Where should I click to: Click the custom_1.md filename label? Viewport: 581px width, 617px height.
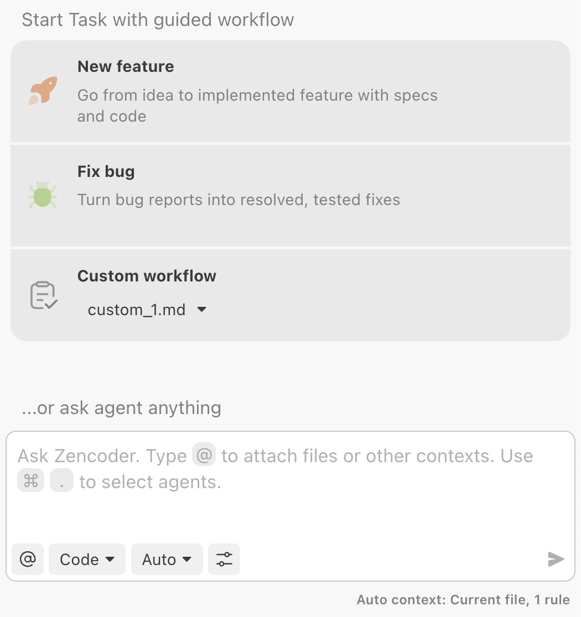point(136,310)
